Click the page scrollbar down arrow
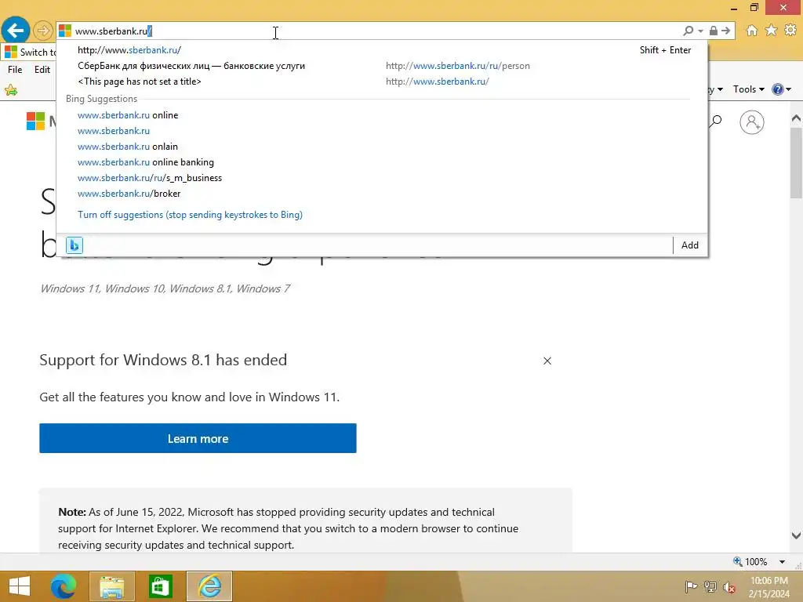The height and width of the screenshot is (602, 803). point(796,535)
